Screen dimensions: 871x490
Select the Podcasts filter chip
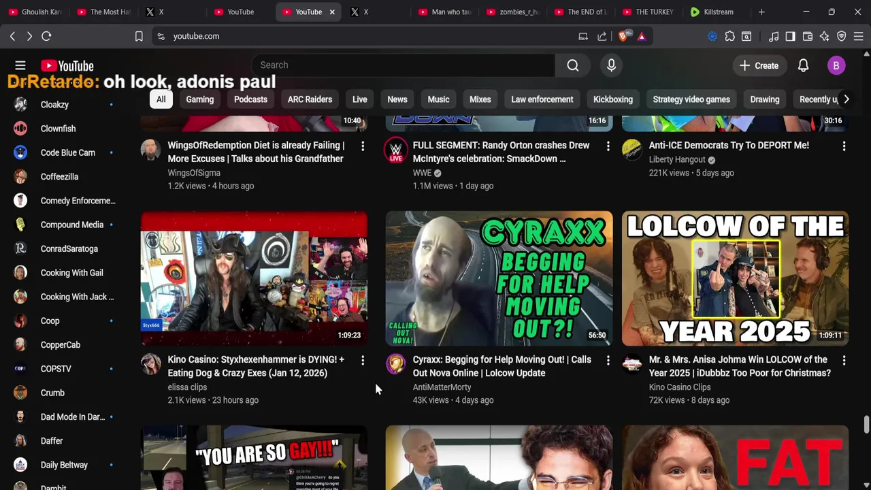(250, 99)
